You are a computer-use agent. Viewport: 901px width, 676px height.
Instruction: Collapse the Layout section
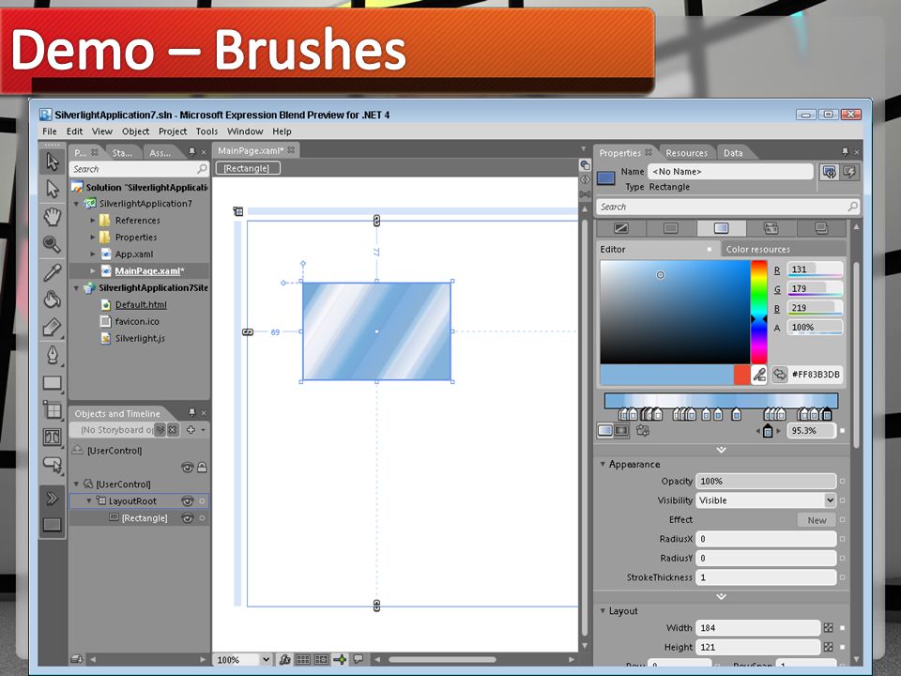click(603, 610)
